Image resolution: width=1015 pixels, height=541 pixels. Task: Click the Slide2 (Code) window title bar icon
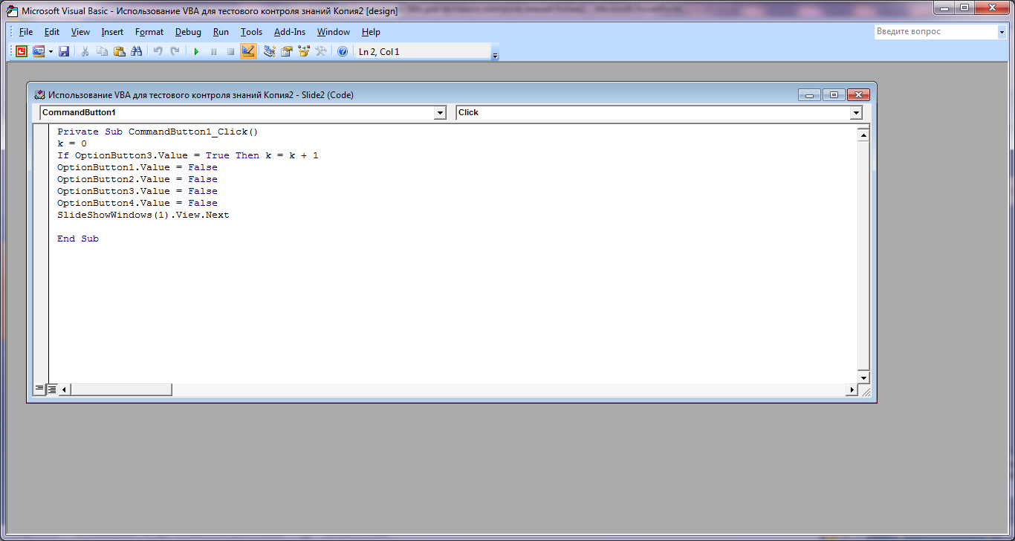tap(40, 94)
